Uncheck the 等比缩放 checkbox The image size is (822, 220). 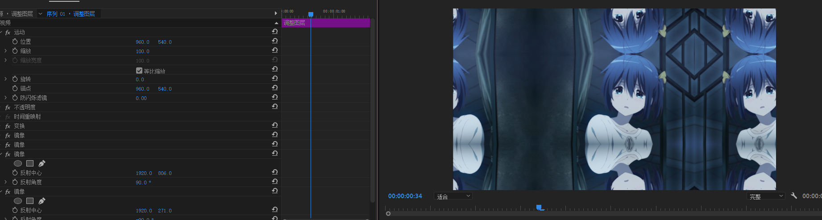coord(139,71)
